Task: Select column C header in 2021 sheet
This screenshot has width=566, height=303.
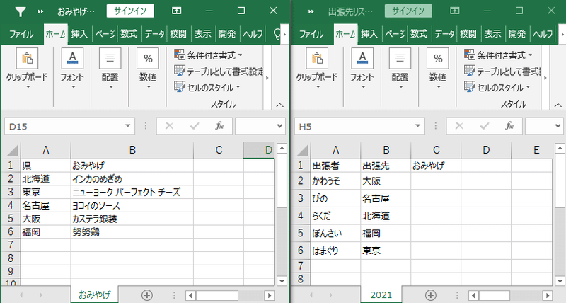Action: point(436,150)
